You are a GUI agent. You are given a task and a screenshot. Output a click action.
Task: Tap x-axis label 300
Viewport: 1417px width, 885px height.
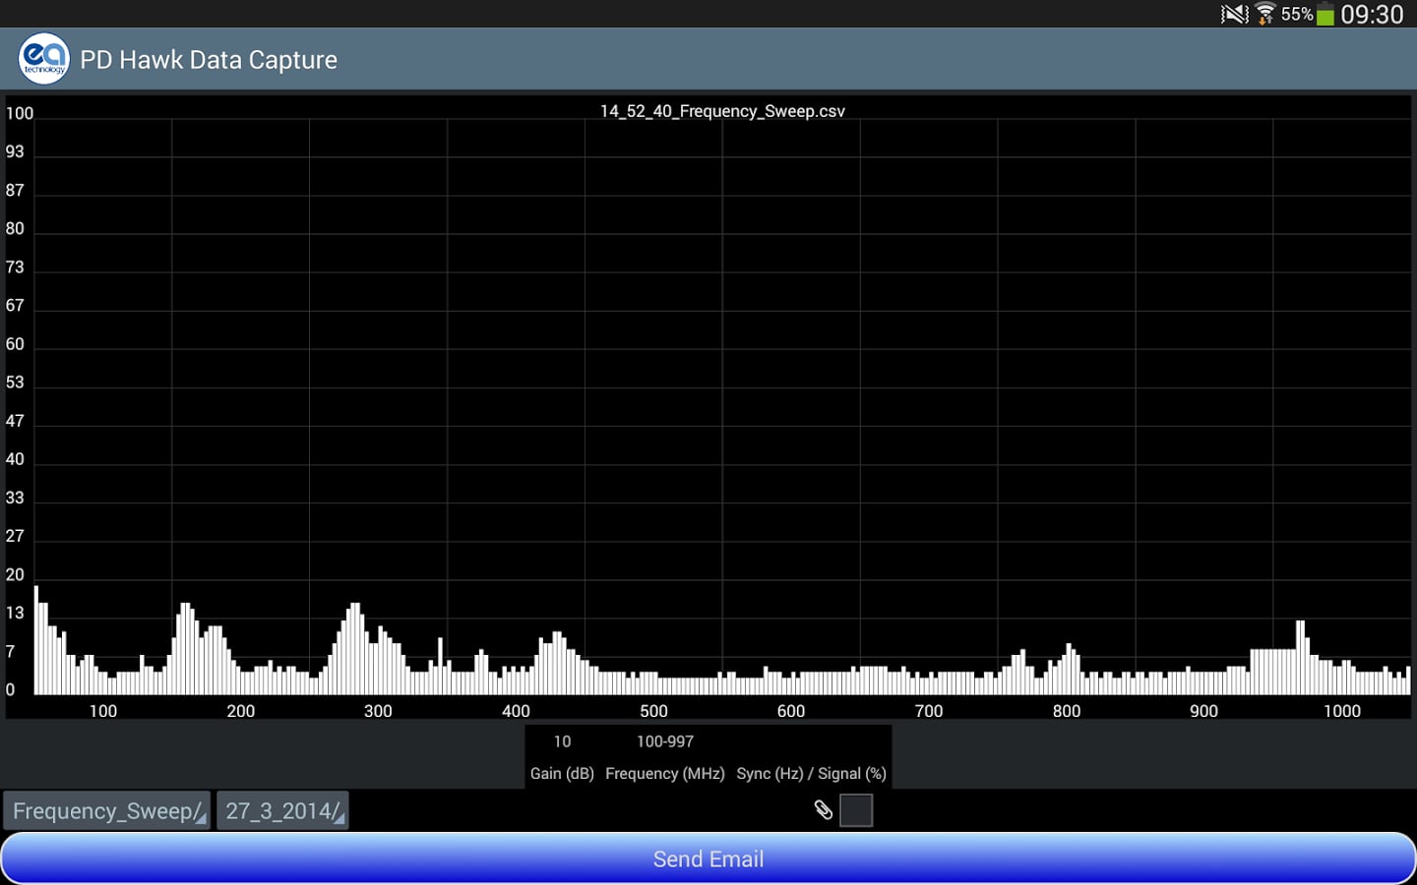tap(378, 711)
